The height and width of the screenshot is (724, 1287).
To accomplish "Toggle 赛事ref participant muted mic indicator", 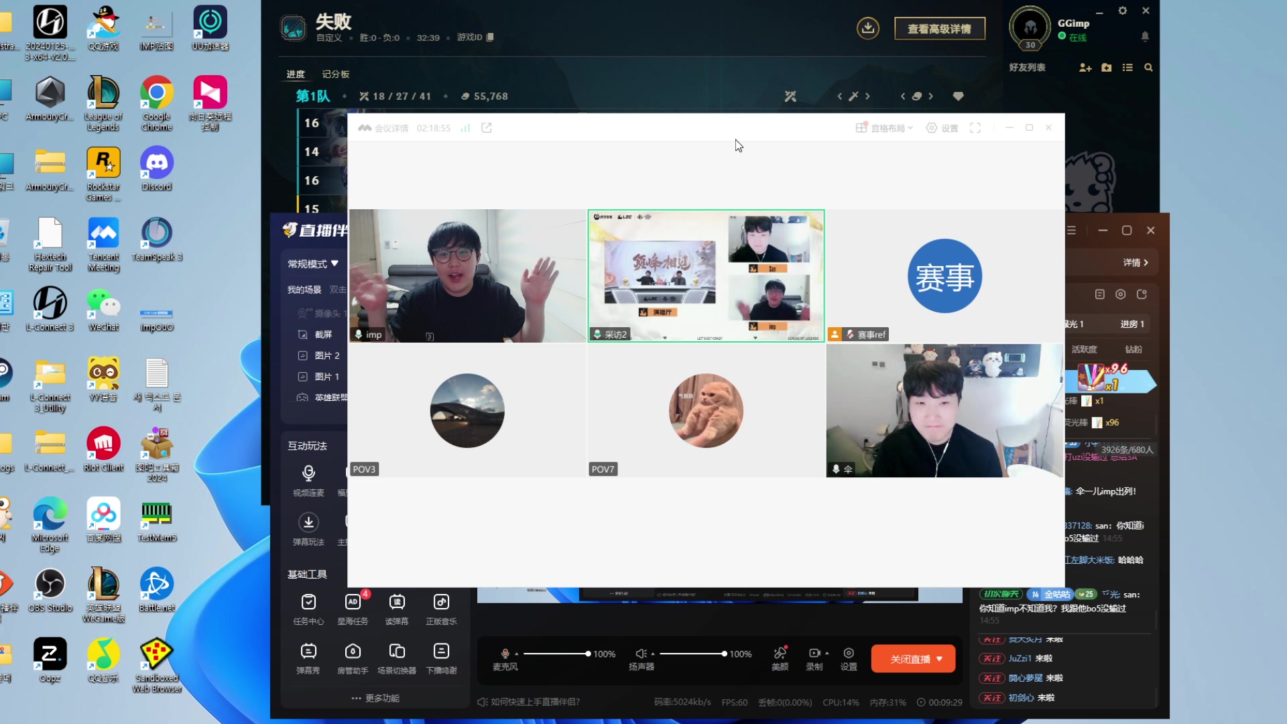I will coord(850,335).
